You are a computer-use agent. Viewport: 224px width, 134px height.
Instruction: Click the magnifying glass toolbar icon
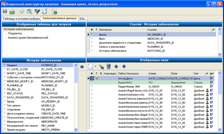[x=30, y=11]
